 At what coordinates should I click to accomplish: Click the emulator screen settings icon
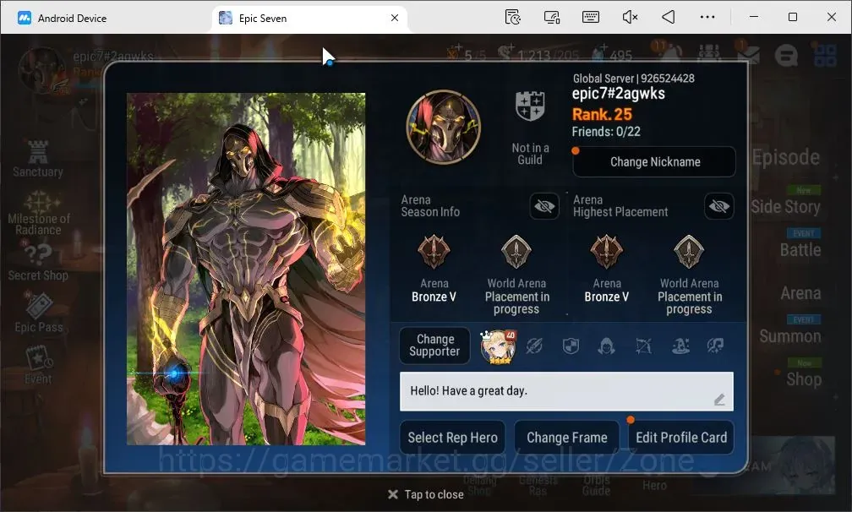(552, 18)
